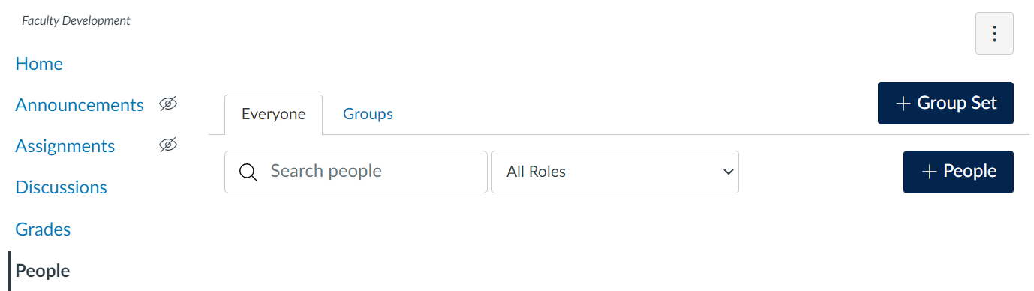Switch to the Groups tab
The height and width of the screenshot is (291, 1034).
368,115
